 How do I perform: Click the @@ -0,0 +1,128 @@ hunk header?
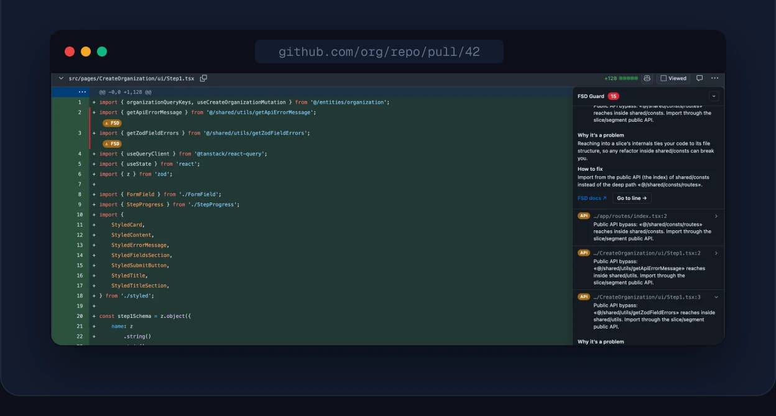pos(125,92)
